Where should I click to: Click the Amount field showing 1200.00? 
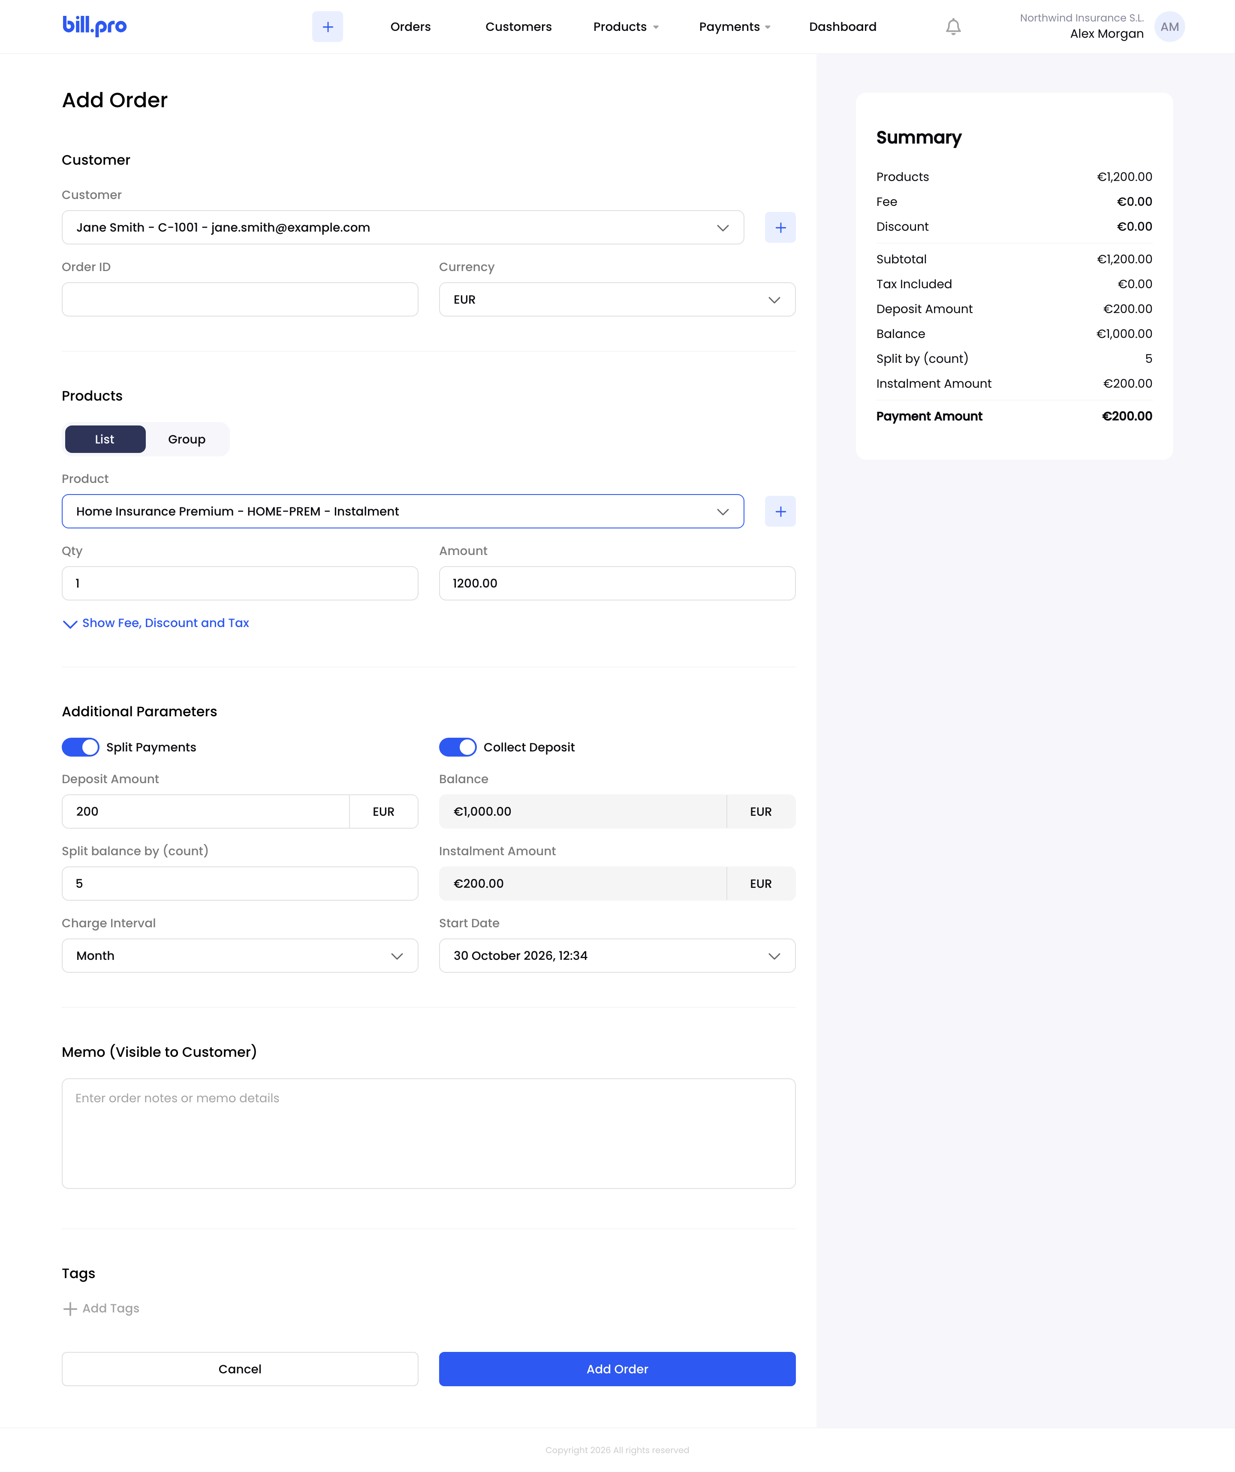617,583
